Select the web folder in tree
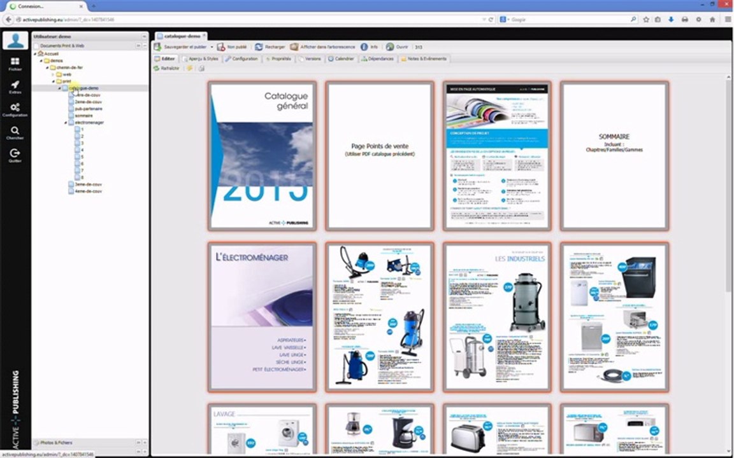This screenshot has height=458, width=734. (x=63, y=75)
